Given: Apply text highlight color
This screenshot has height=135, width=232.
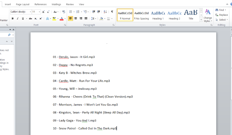Looking at the screenshot, I should [x=54, y=19].
